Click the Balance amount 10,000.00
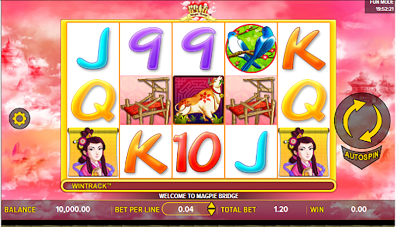Image resolution: width=396 pixels, height=227 pixels. [73, 209]
